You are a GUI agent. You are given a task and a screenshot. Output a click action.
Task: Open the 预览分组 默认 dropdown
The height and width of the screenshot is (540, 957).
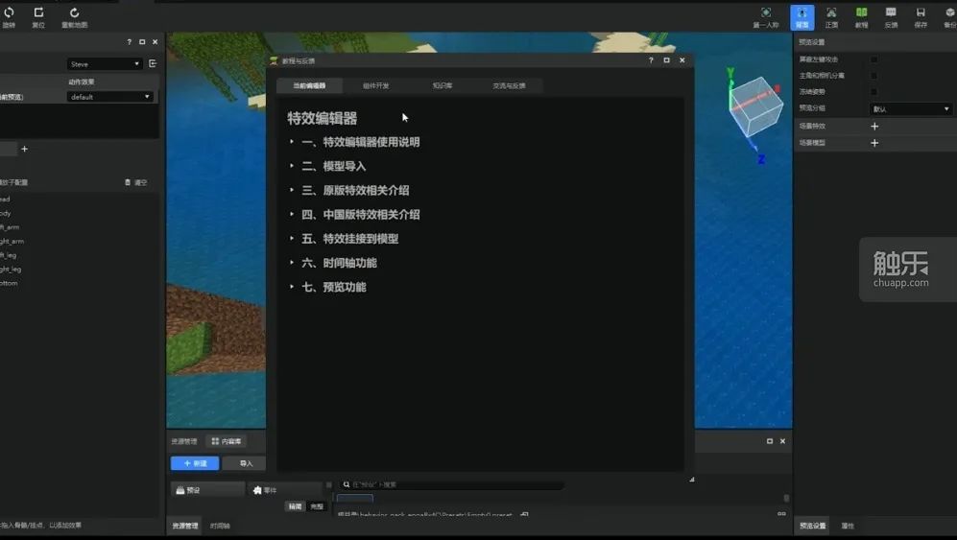tap(910, 109)
